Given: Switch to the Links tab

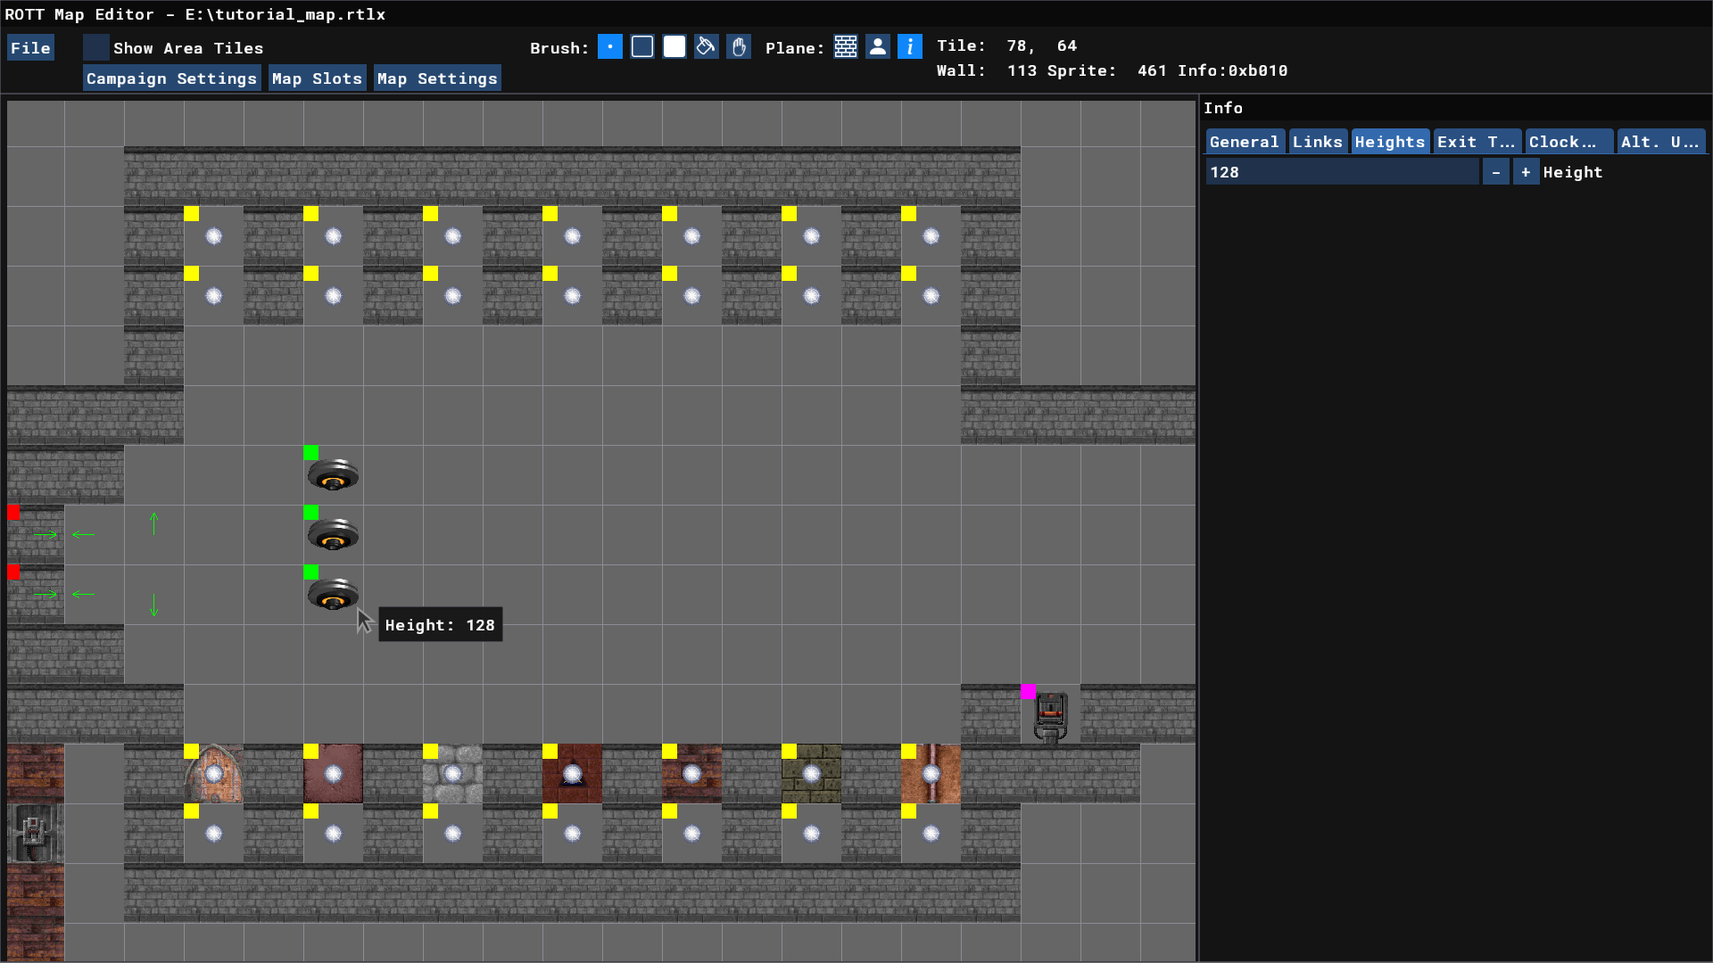Looking at the screenshot, I should (x=1317, y=142).
